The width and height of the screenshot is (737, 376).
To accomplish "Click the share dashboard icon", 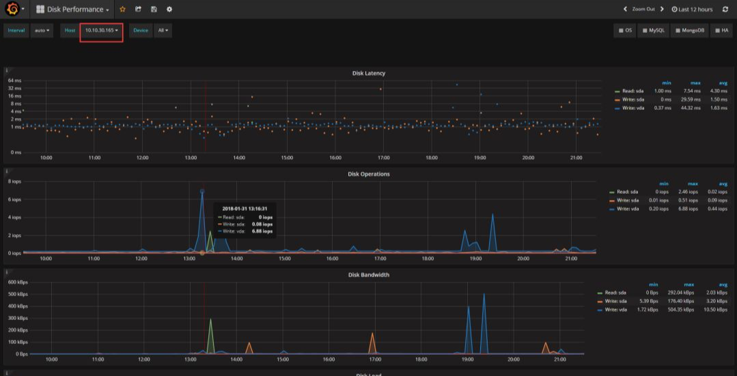I will [x=138, y=10].
